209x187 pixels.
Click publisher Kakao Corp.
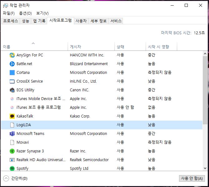(x=80, y=116)
